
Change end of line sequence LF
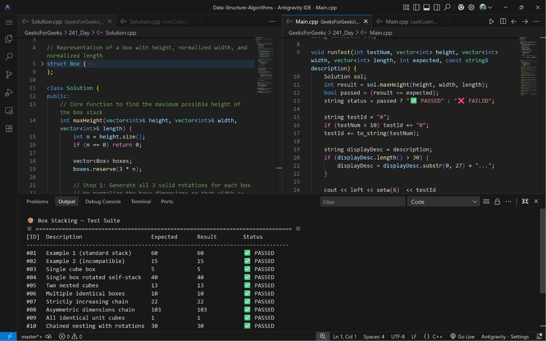coord(414,336)
